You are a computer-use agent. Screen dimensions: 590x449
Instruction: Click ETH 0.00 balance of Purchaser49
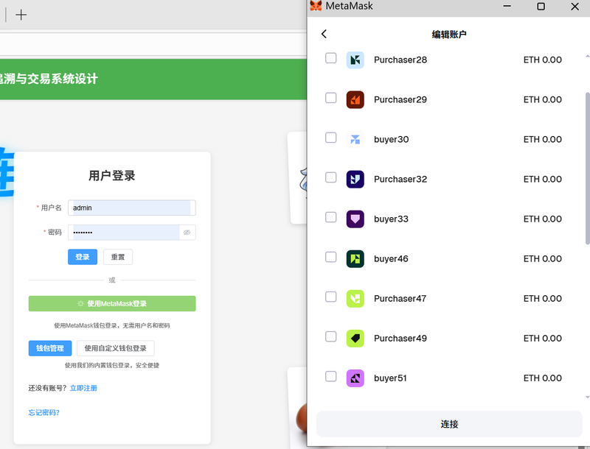[543, 339]
